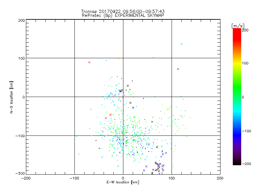Screen dimensions: 259x194
Task: Click the title line 'Tromsø 20170922 09:56:00-09:57:43'
Action: click(123, 11)
